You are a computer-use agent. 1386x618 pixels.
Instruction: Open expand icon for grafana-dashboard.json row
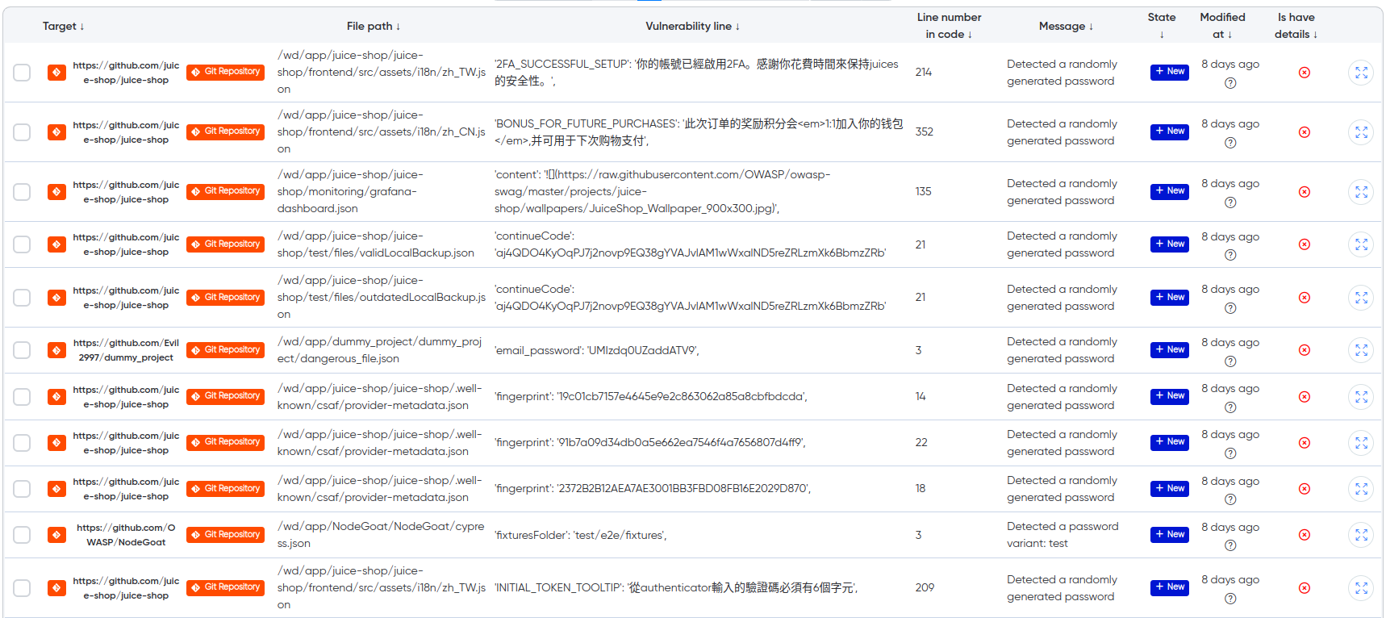(1361, 192)
